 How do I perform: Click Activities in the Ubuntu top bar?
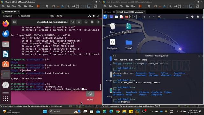click(x=8, y=16)
